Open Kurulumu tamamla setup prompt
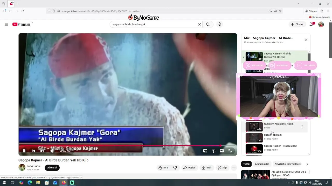 [x=320, y=17]
